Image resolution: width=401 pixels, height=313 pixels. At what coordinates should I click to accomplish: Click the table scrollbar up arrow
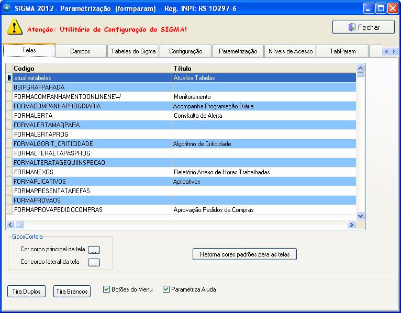coord(360,68)
